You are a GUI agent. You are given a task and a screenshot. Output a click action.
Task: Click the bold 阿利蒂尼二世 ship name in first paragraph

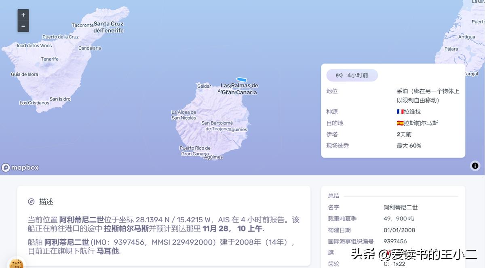tap(82, 220)
